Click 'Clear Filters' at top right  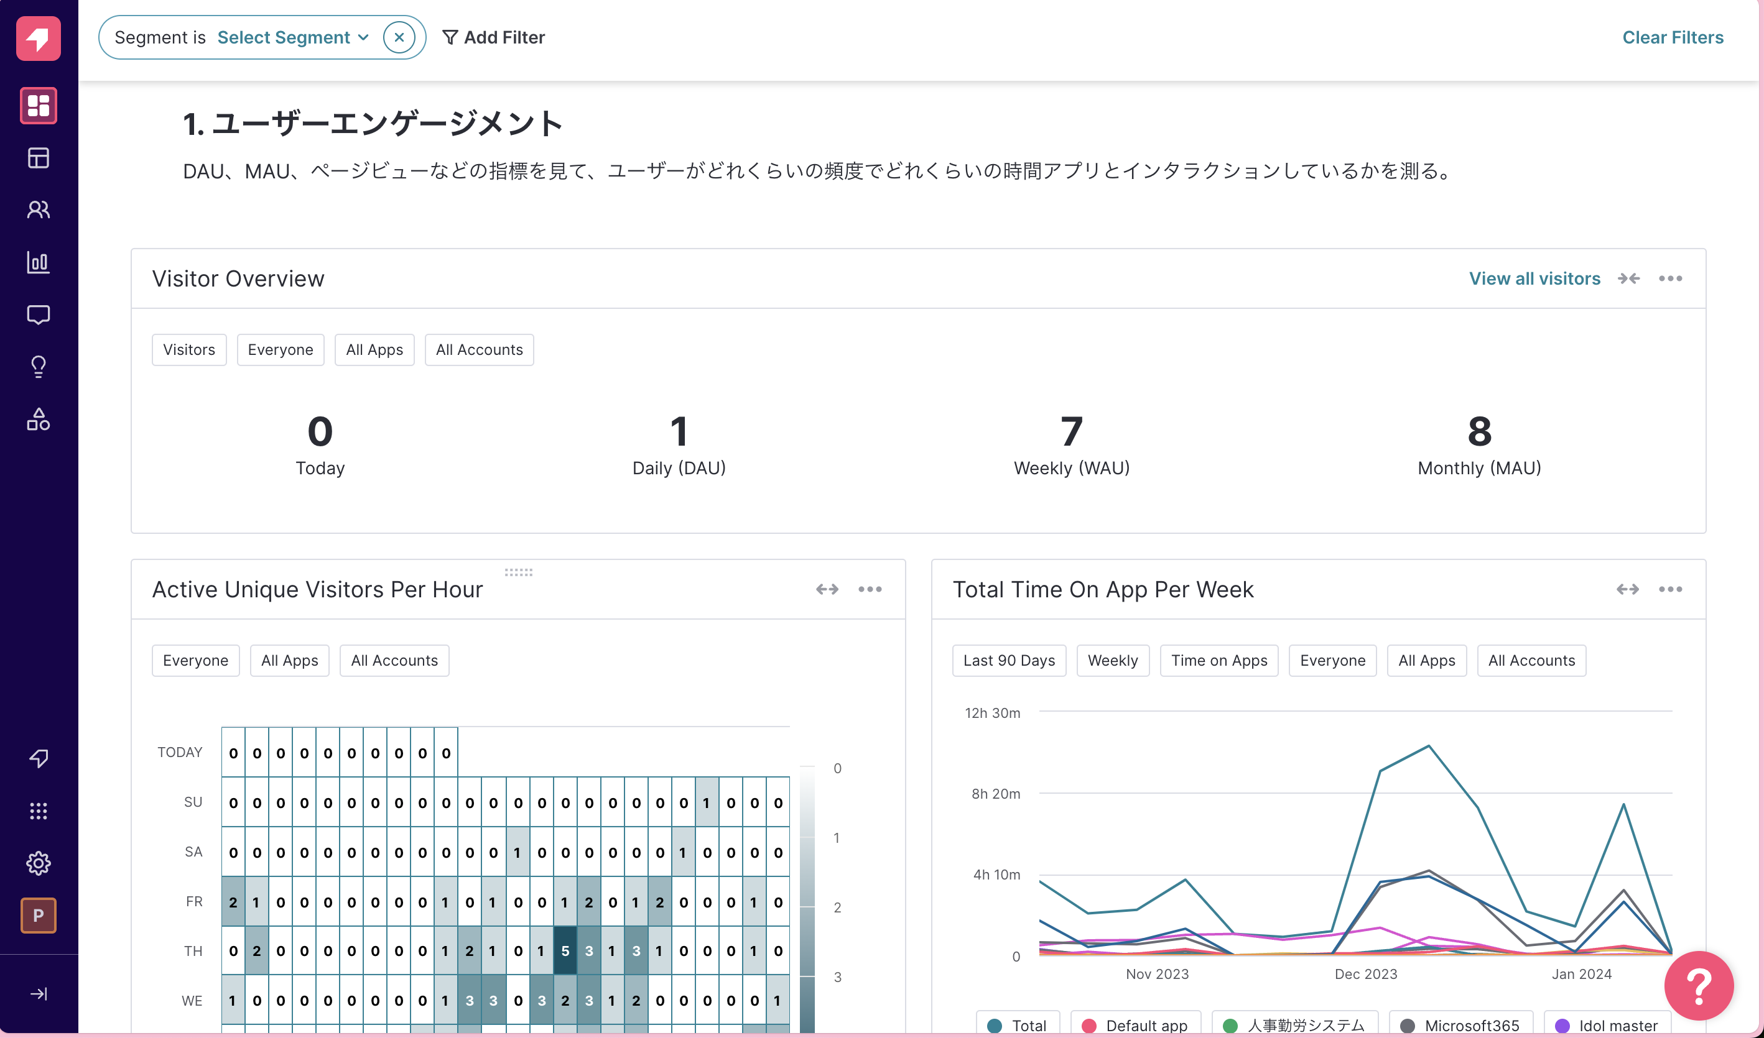tap(1673, 37)
